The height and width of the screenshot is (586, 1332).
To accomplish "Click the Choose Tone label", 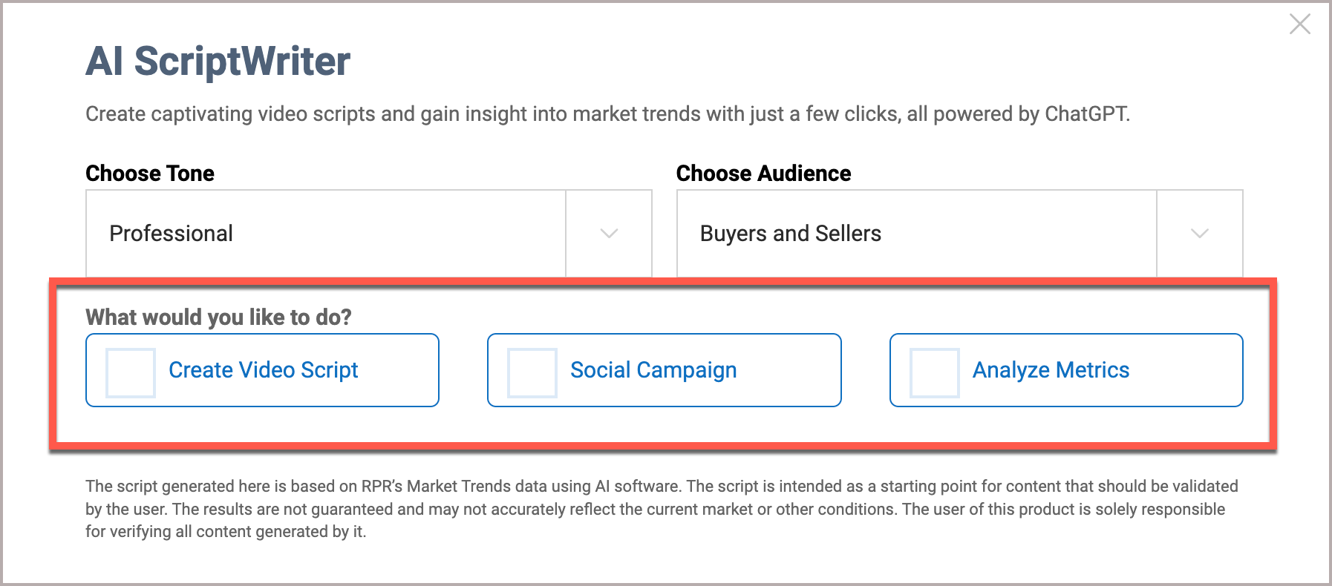I will tap(150, 174).
